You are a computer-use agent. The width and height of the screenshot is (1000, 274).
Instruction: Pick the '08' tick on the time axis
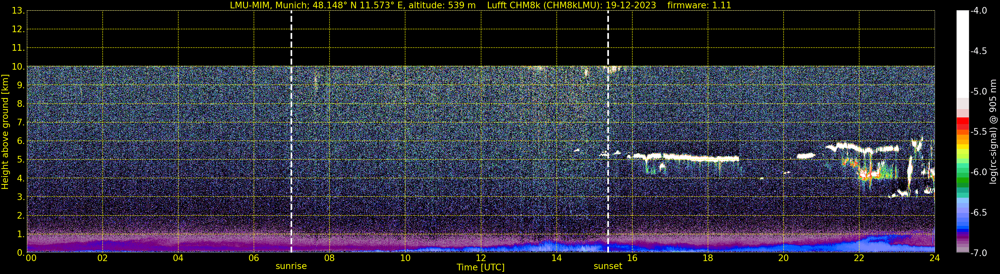click(330, 258)
